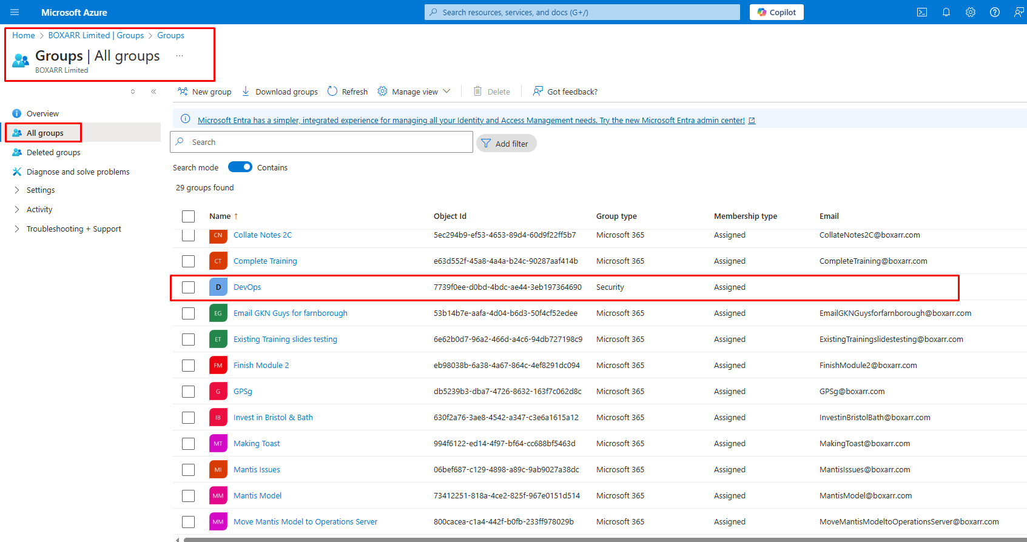Image resolution: width=1027 pixels, height=542 pixels.
Task: Click the Object Id column header
Action: 450,216
